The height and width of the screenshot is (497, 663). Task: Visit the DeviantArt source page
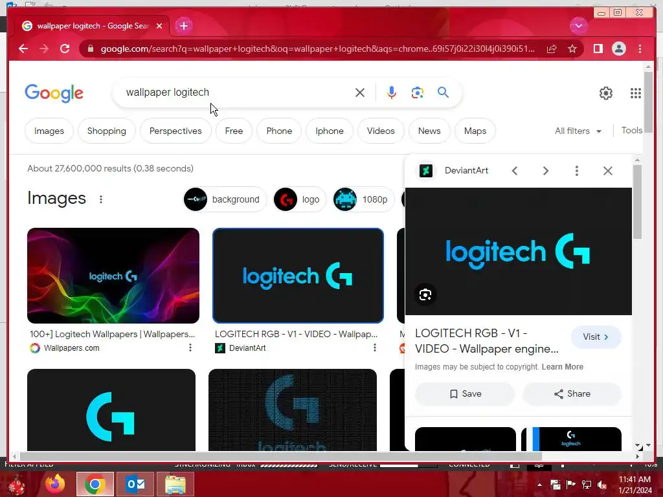[596, 337]
